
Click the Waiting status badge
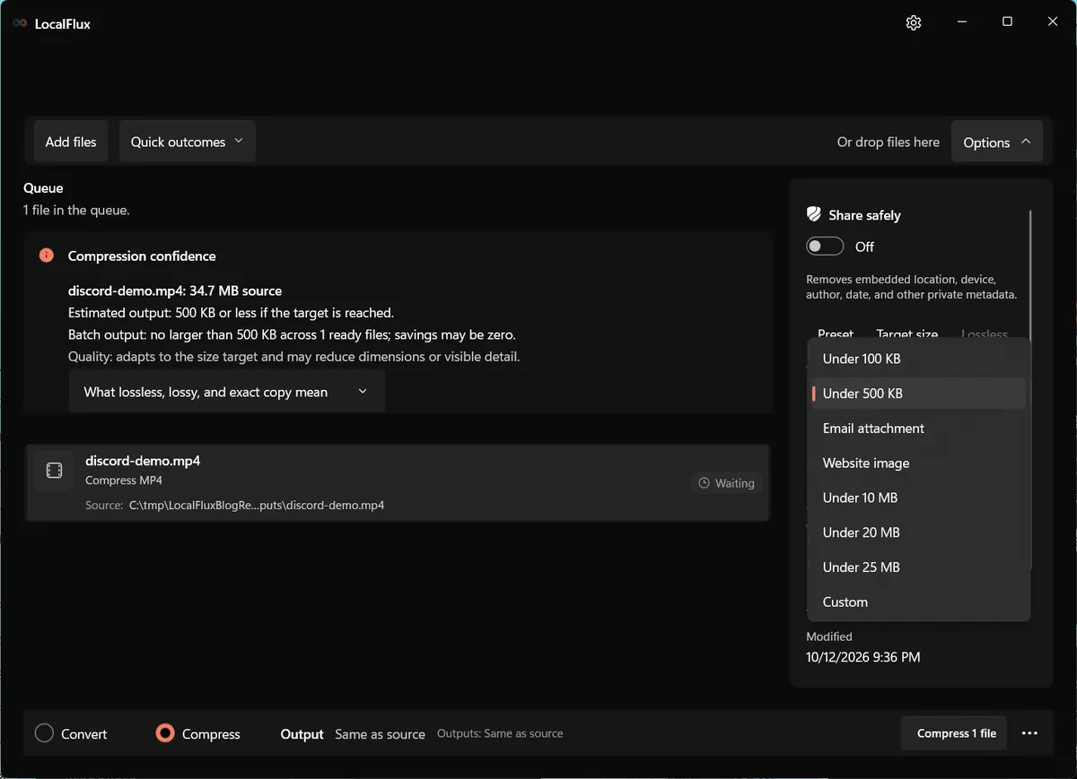(726, 483)
